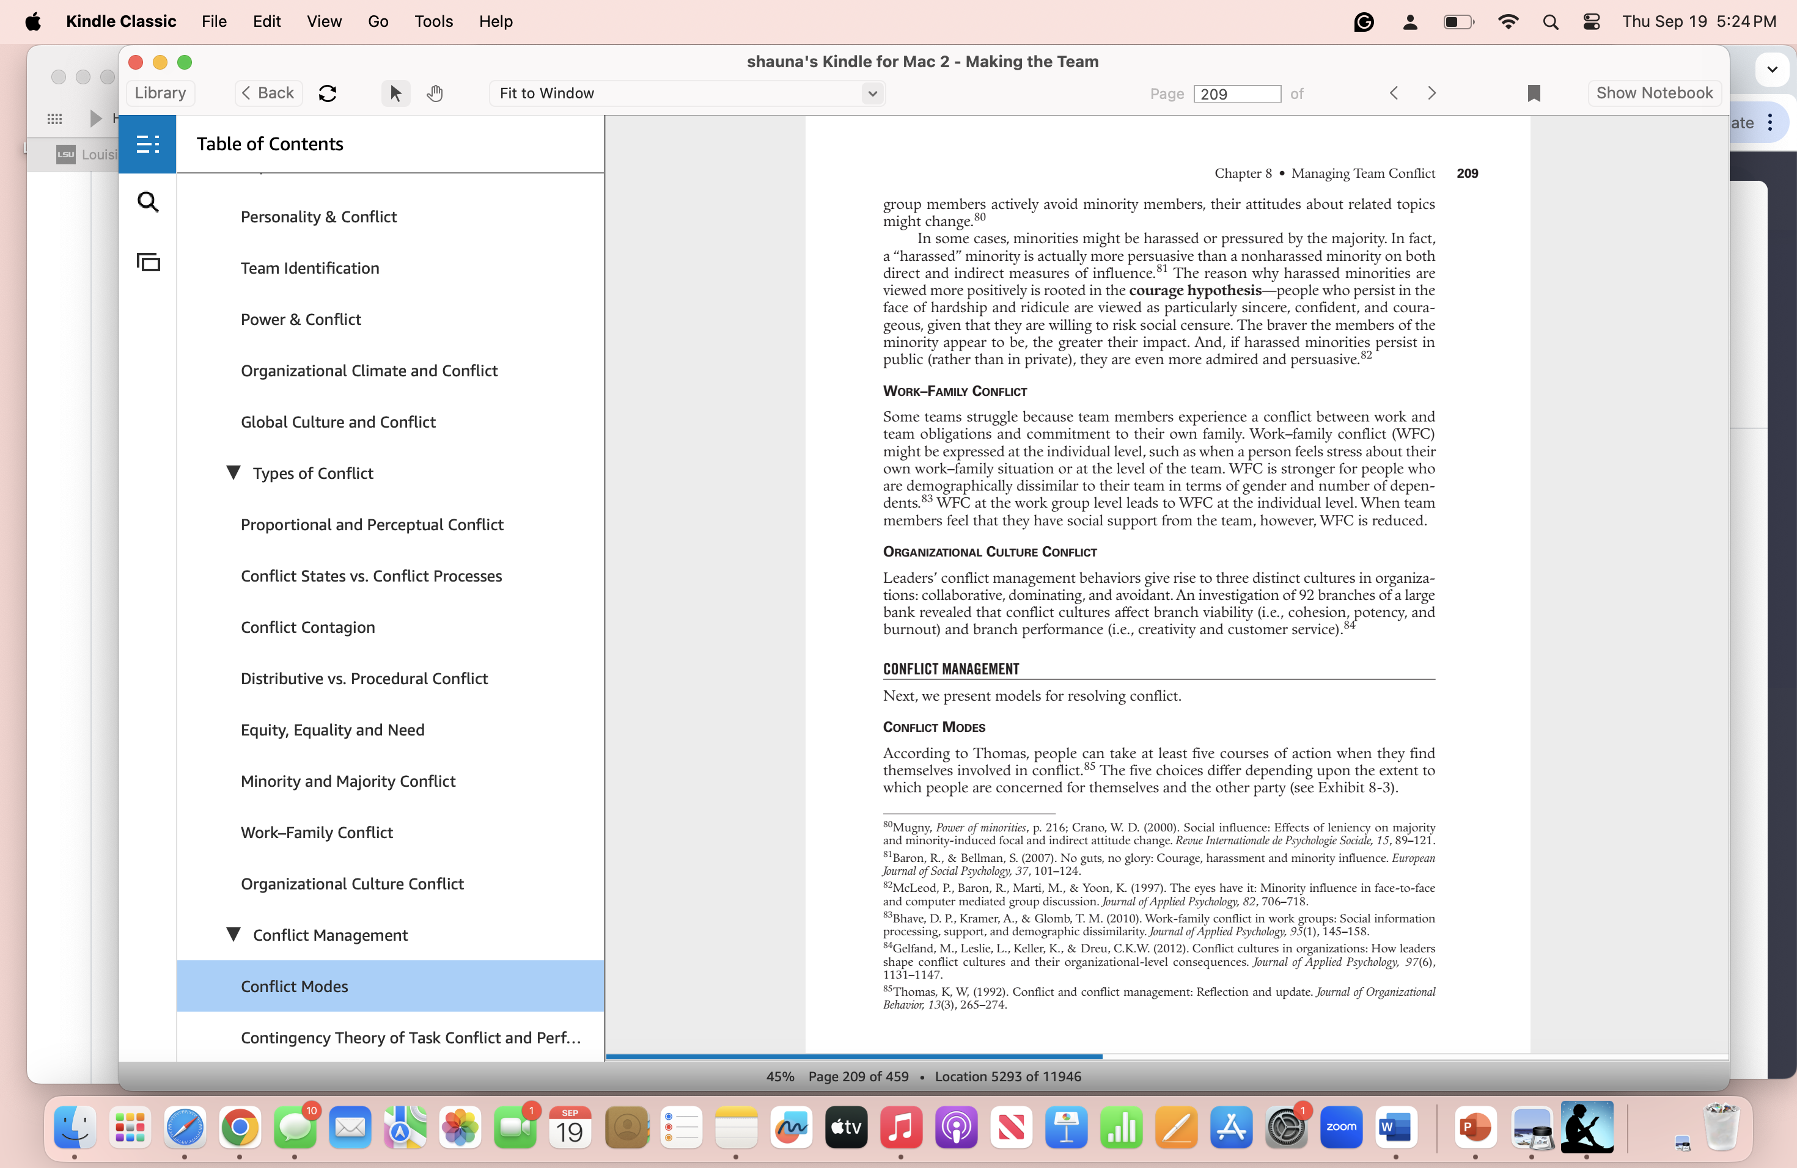
Task: Click the Show Notebook button
Action: point(1653,93)
